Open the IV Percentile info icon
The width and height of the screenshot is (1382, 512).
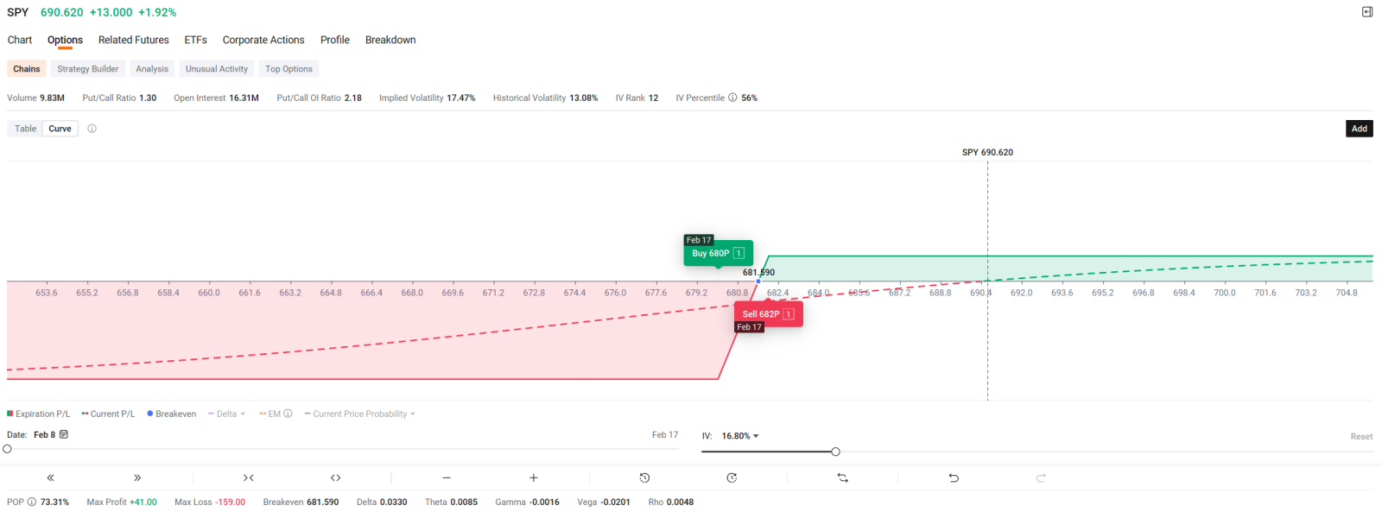(x=732, y=98)
